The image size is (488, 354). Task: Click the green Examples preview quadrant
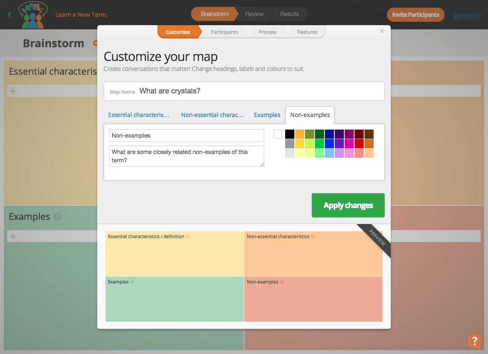click(175, 299)
